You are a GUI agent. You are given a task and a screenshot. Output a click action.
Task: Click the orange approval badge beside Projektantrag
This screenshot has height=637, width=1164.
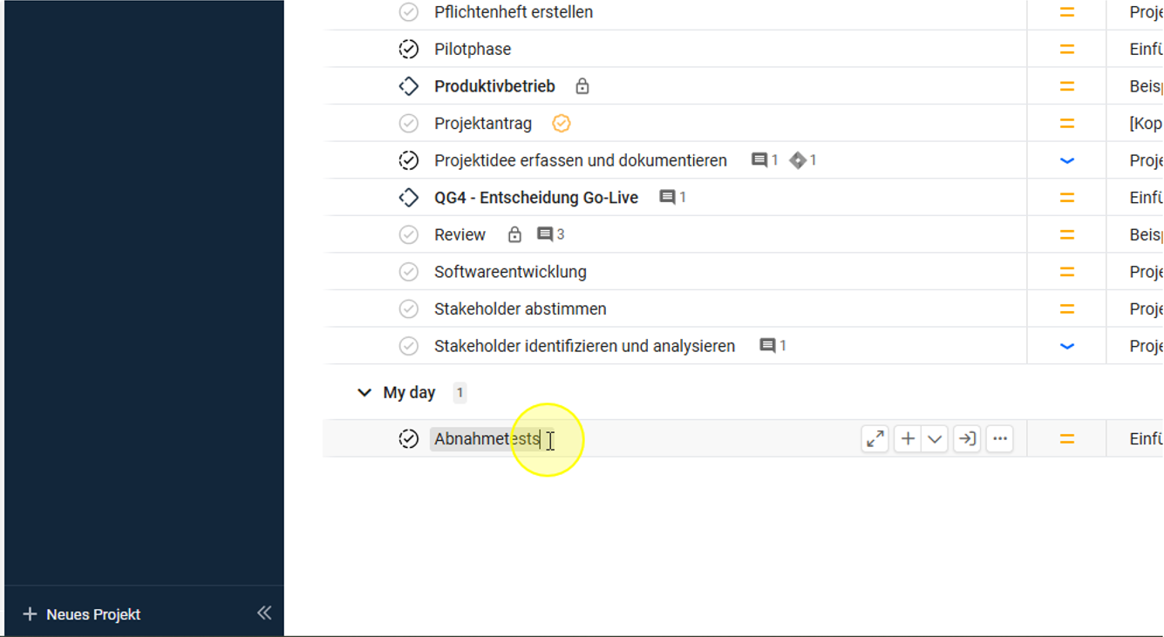(x=562, y=124)
